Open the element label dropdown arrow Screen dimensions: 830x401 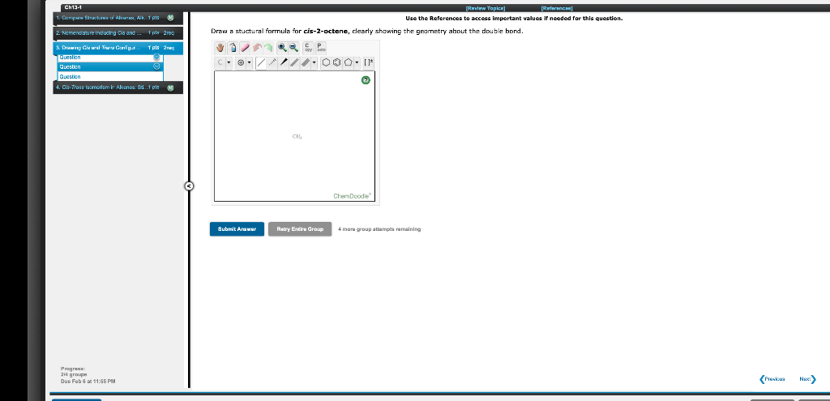pos(229,62)
